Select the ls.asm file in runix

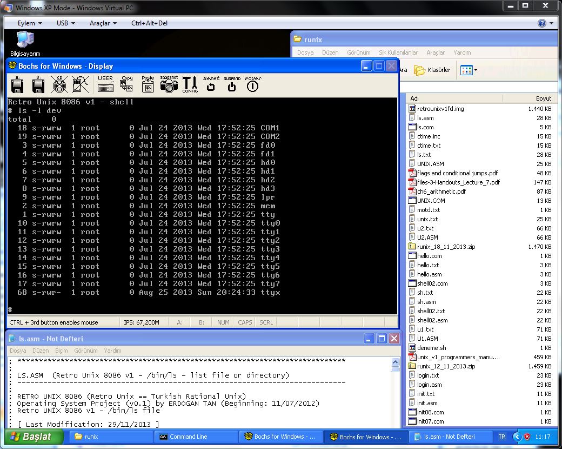click(x=421, y=118)
